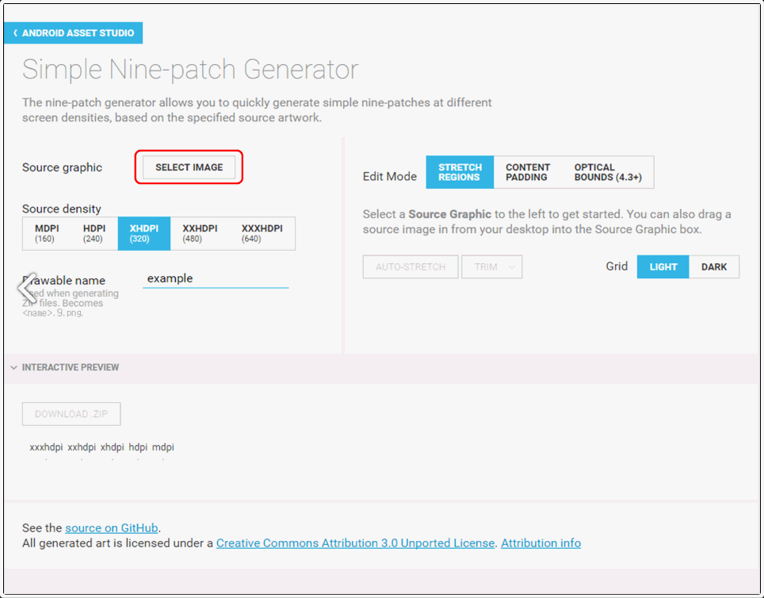
Task: Click the Source density label
Action: pyautogui.click(x=61, y=209)
